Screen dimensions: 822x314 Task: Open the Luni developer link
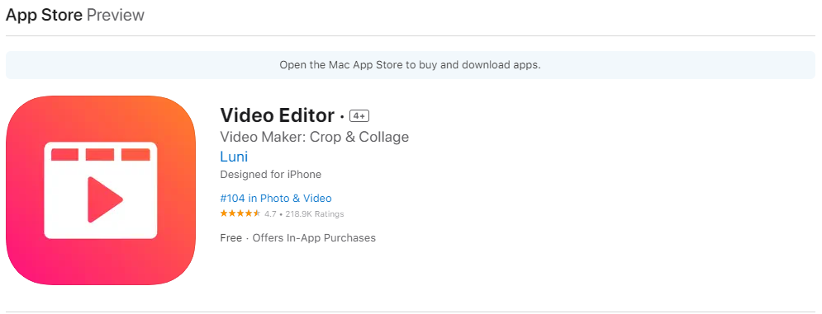click(234, 157)
